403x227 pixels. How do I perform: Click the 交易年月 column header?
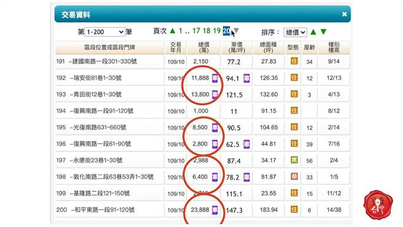click(176, 47)
